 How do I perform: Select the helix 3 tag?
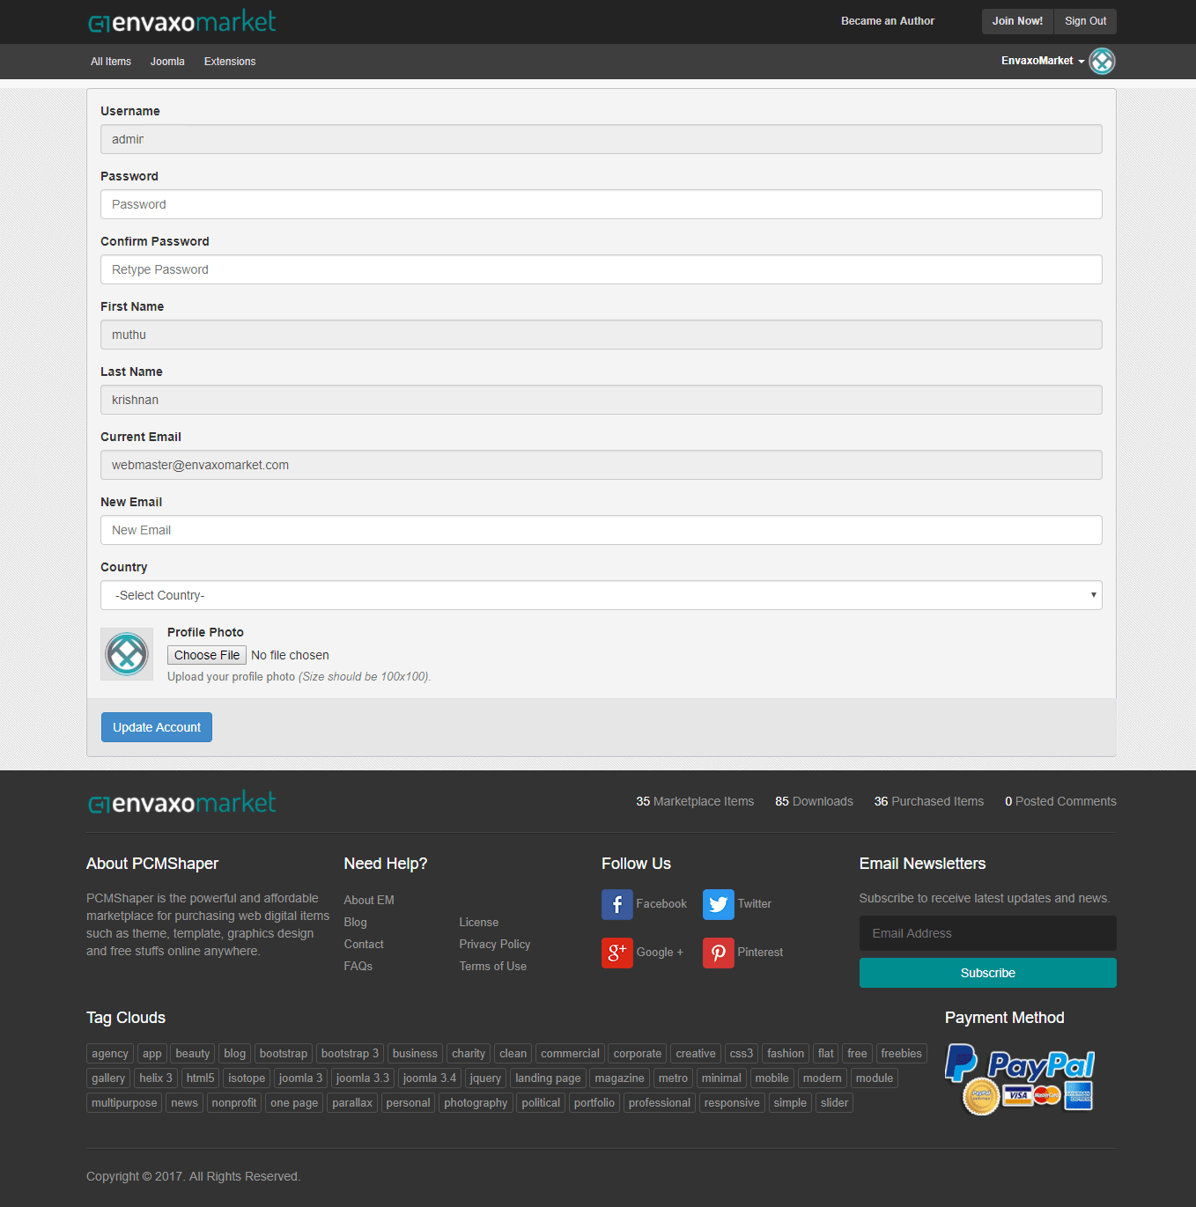pyautogui.click(x=156, y=1078)
